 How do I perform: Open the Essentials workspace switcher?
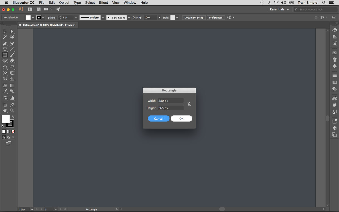click(279, 9)
